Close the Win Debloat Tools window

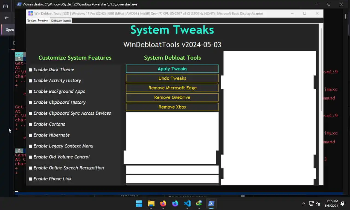[317, 13]
